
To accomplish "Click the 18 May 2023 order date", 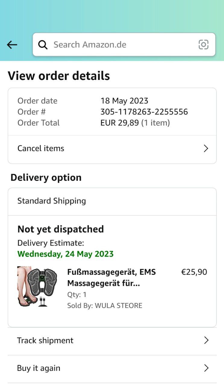I will pos(124,101).
